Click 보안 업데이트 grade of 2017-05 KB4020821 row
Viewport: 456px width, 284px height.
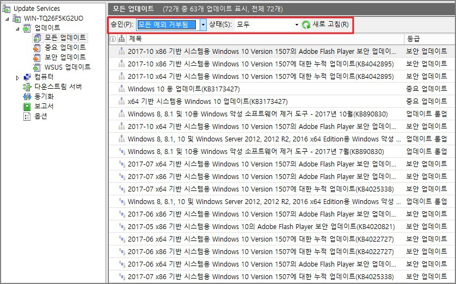click(426, 226)
